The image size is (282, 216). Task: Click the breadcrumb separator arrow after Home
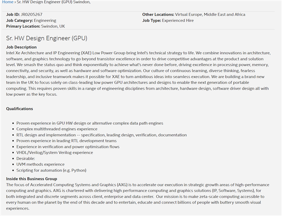16,2
